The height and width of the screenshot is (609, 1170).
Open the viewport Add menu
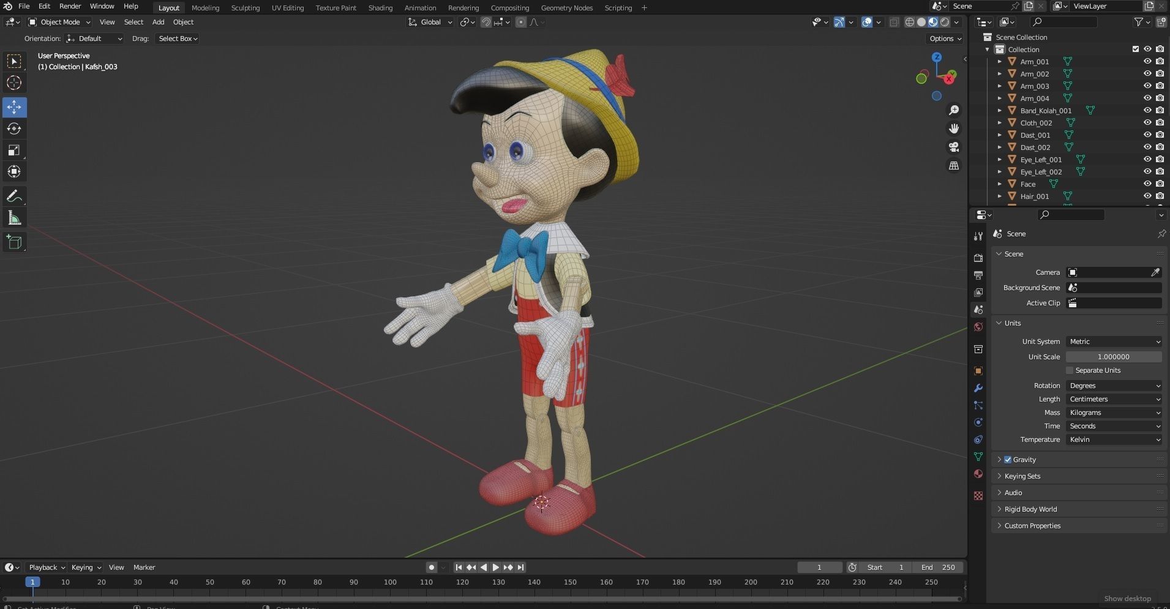pos(158,22)
